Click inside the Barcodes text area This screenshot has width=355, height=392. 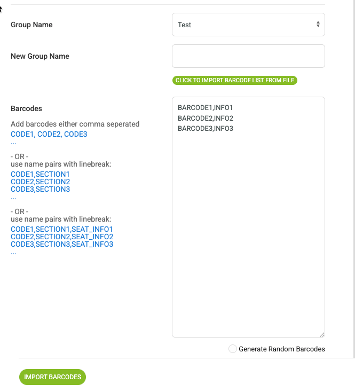[248, 217]
